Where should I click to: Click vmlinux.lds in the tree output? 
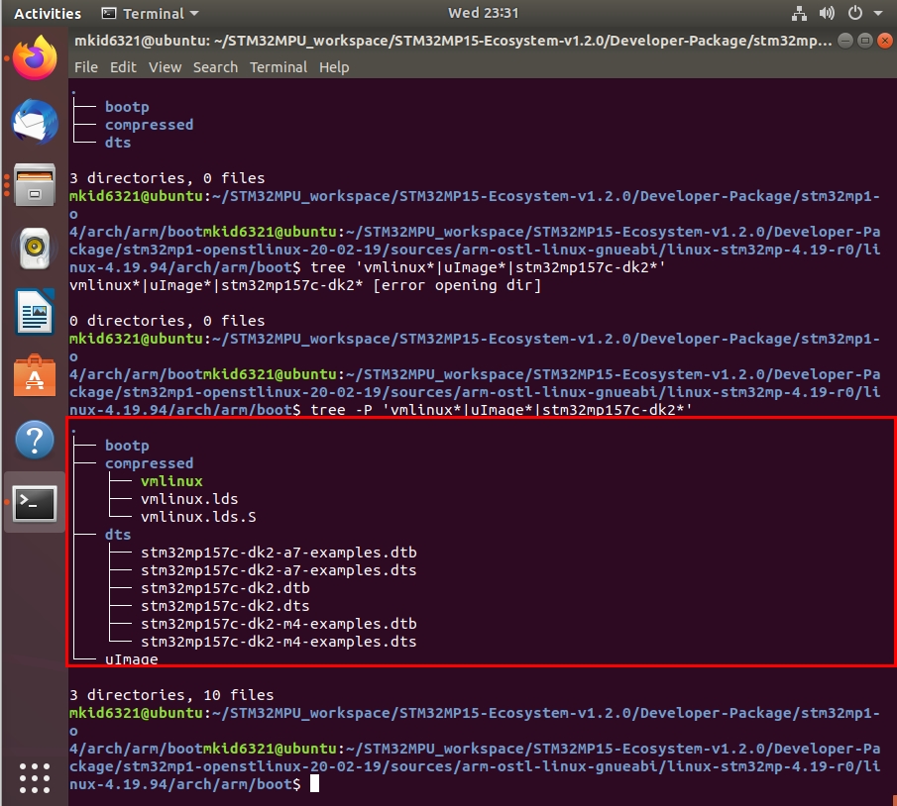pyautogui.click(x=189, y=499)
